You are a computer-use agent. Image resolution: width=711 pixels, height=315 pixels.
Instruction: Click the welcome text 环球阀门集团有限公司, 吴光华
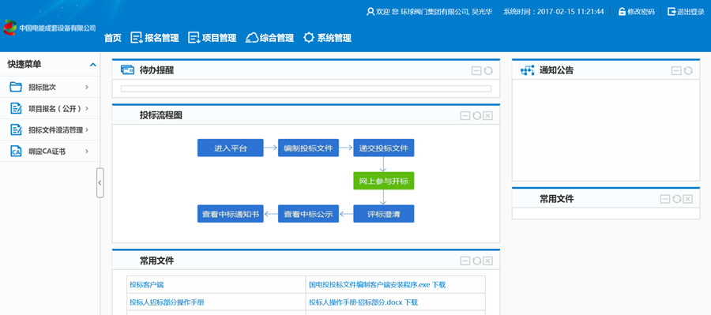(446, 12)
